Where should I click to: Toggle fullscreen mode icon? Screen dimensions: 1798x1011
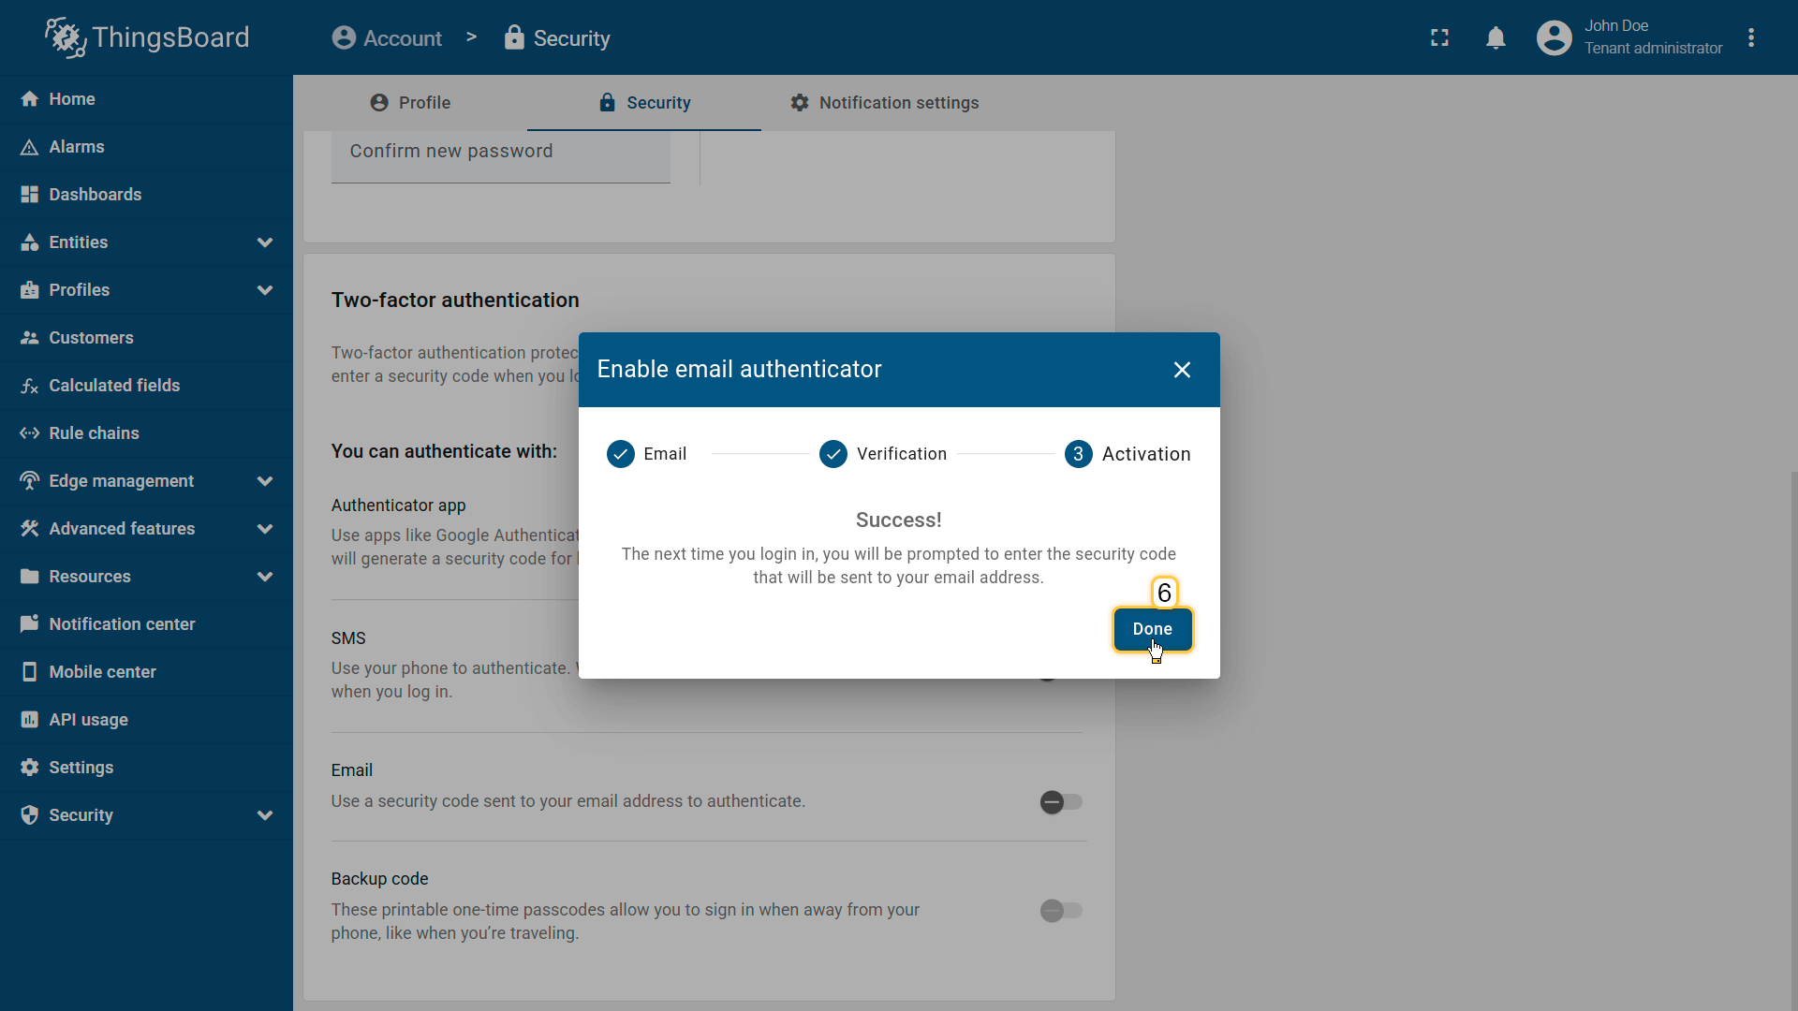pyautogui.click(x=1439, y=38)
